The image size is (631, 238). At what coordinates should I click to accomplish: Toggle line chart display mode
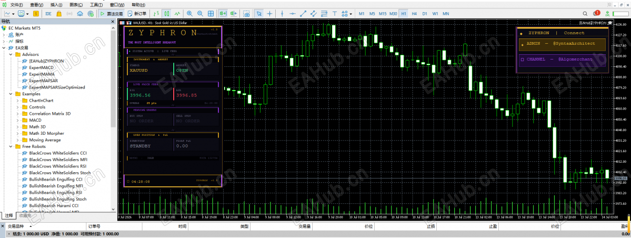[x=177, y=13]
